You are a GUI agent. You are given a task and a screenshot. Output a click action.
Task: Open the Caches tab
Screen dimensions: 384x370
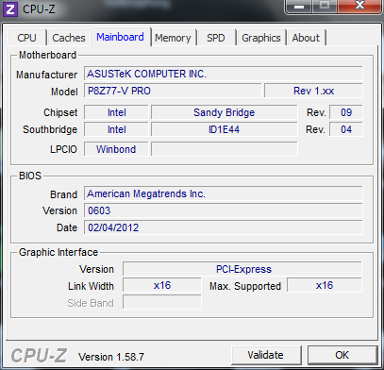(x=69, y=38)
